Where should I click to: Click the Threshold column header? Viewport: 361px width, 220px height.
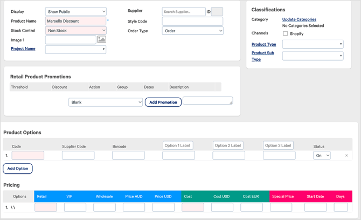tap(19, 87)
